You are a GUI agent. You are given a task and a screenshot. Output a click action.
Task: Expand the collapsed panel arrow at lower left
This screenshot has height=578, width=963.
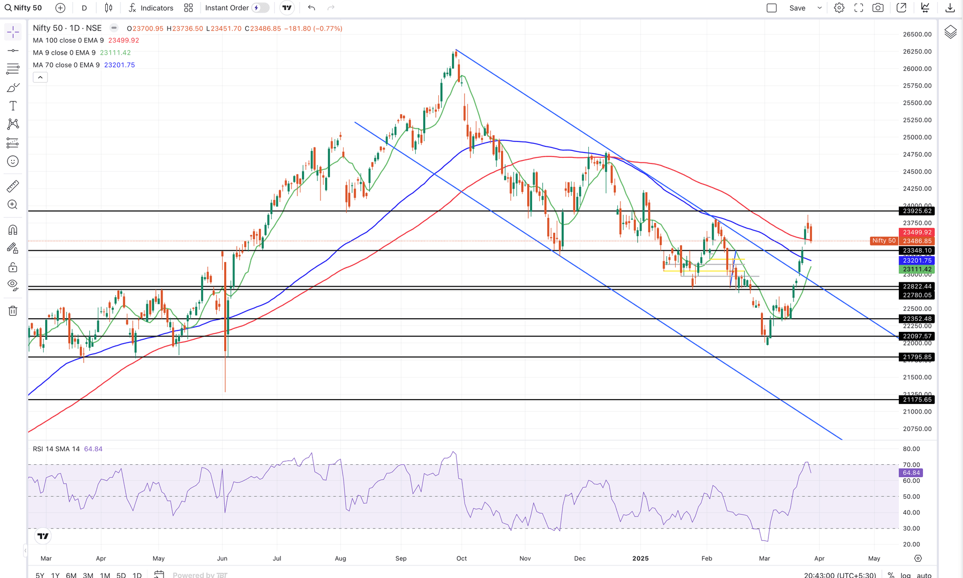25,551
